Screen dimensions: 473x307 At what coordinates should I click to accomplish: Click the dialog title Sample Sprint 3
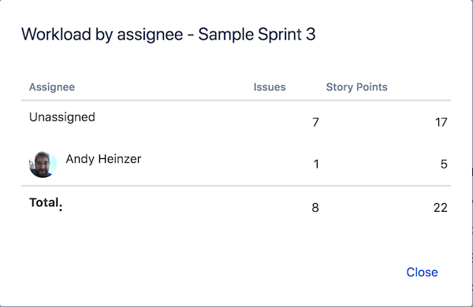click(257, 35)
